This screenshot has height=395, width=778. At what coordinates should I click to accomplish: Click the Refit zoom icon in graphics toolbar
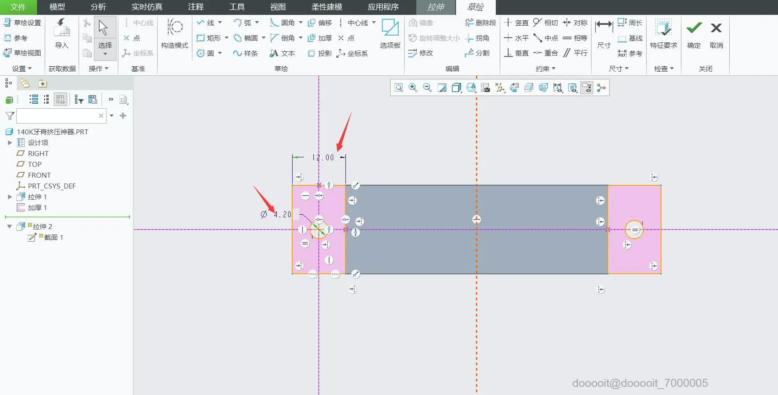[398, 87]
